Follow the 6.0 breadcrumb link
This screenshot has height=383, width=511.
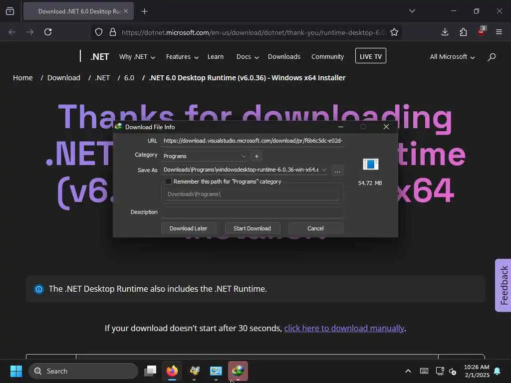pyautogui.click(x=129, y=78)
